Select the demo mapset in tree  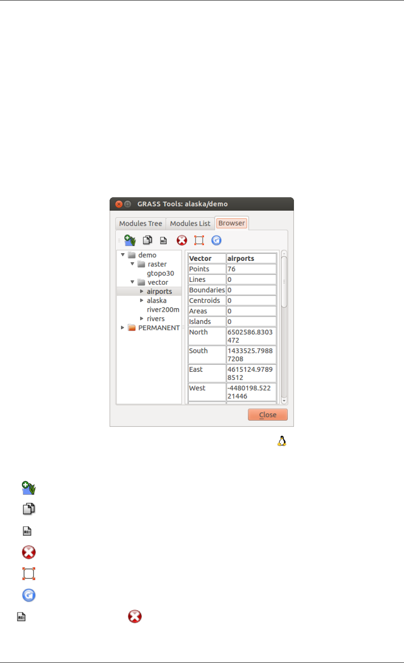point(147,255)
